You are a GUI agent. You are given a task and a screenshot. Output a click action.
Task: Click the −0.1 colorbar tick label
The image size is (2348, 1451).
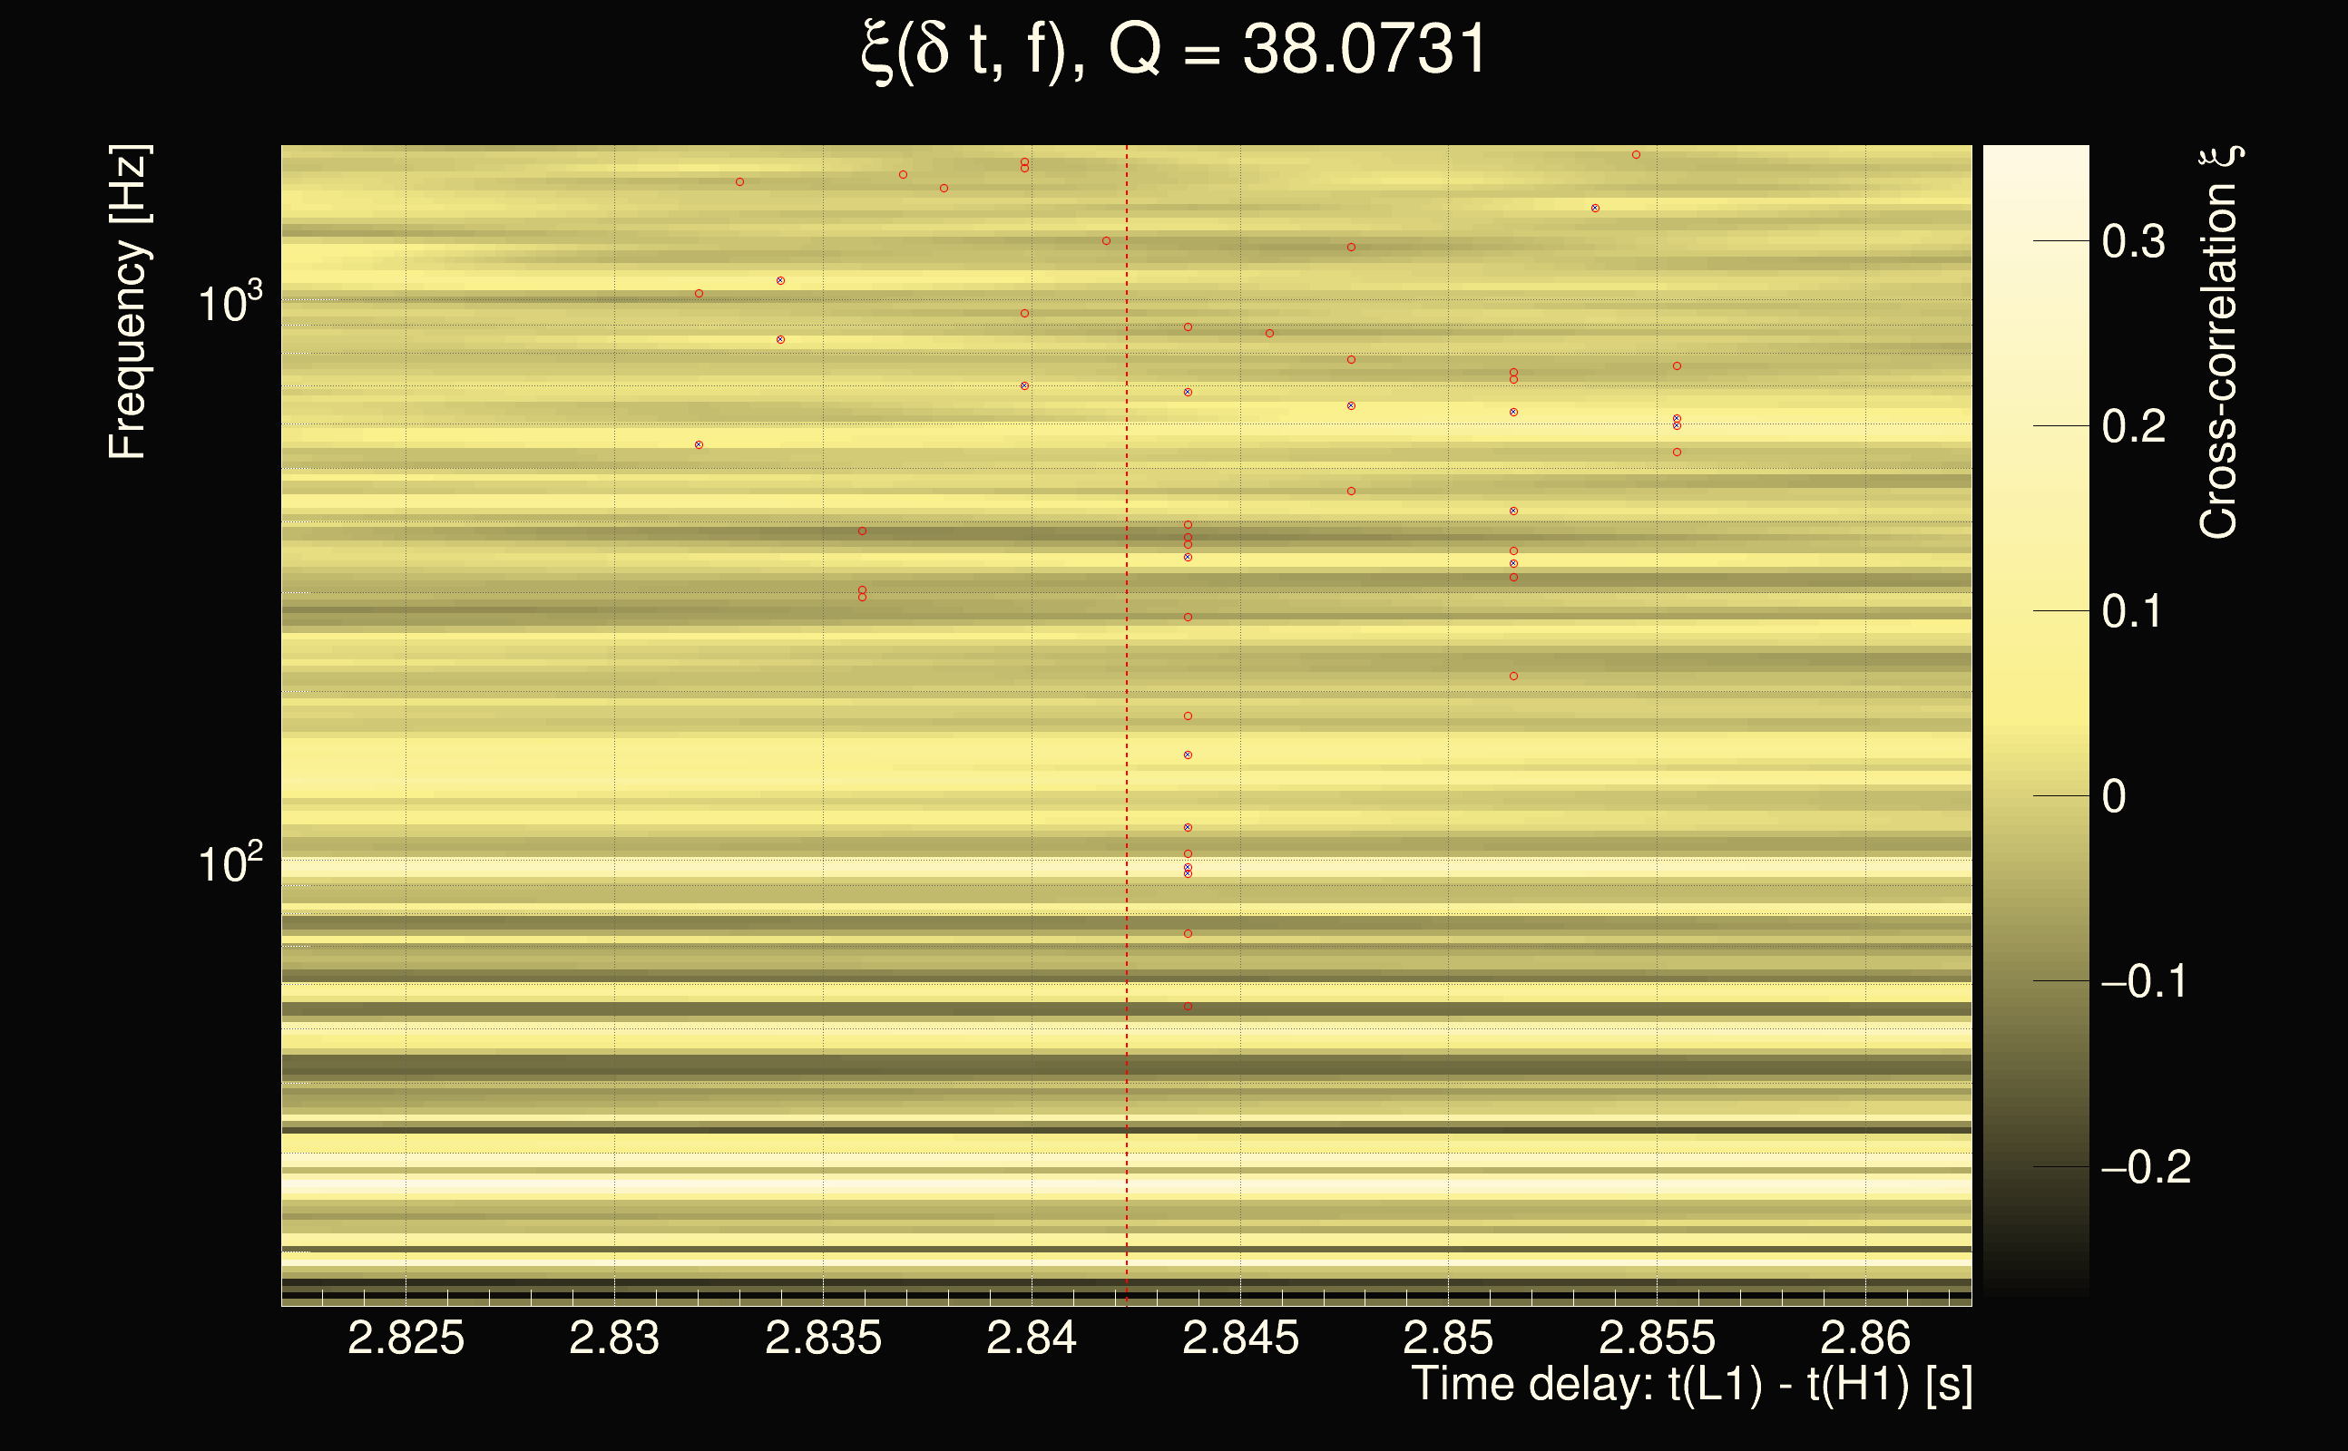pos(2144,982)
